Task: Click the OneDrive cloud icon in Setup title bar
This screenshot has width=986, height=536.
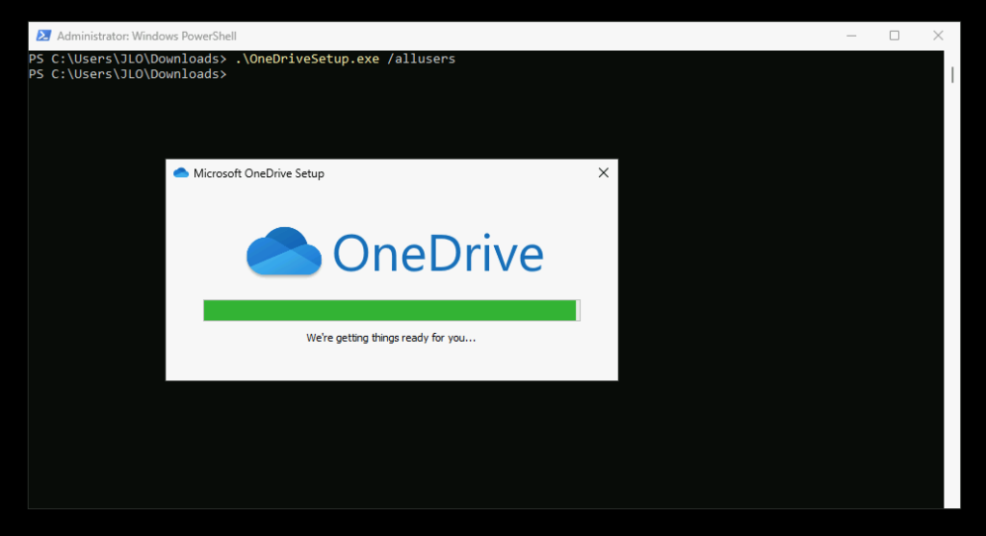Action: pos(181,173)
